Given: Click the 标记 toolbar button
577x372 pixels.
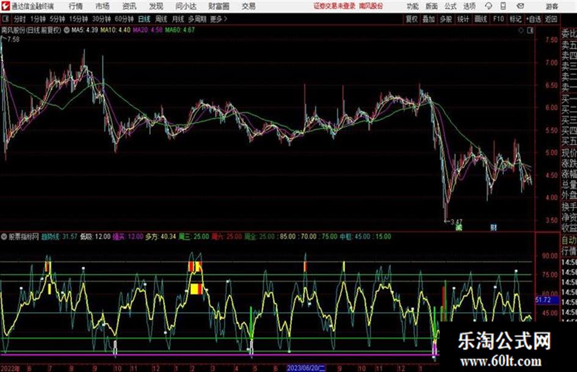Looking at the screenshot, I should 515,19.
